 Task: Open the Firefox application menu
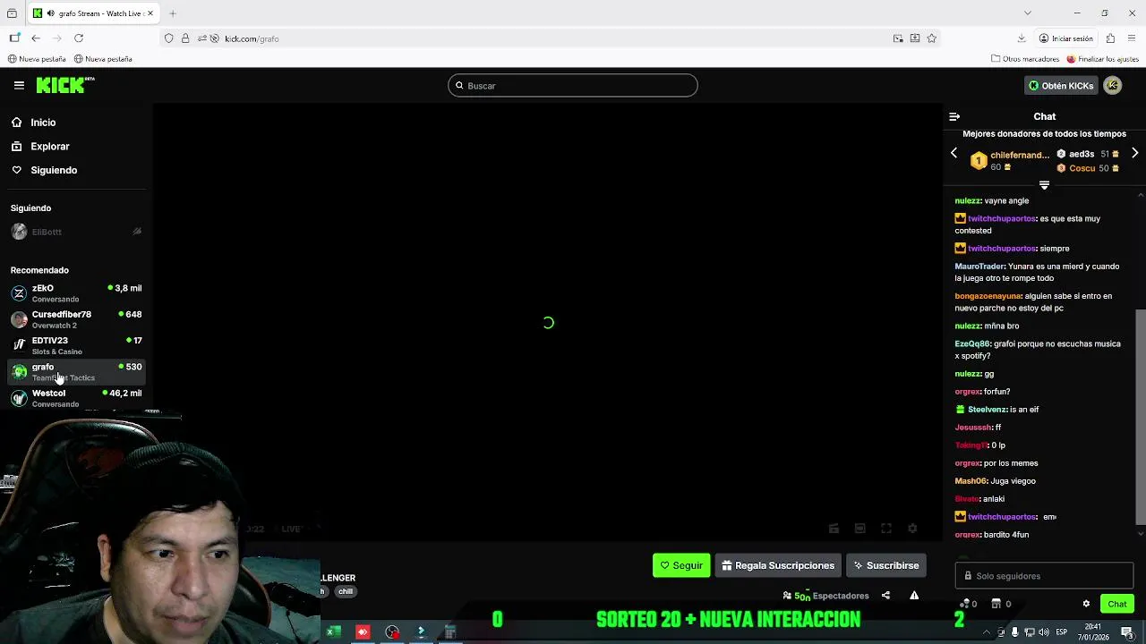tap(1133, 38)
